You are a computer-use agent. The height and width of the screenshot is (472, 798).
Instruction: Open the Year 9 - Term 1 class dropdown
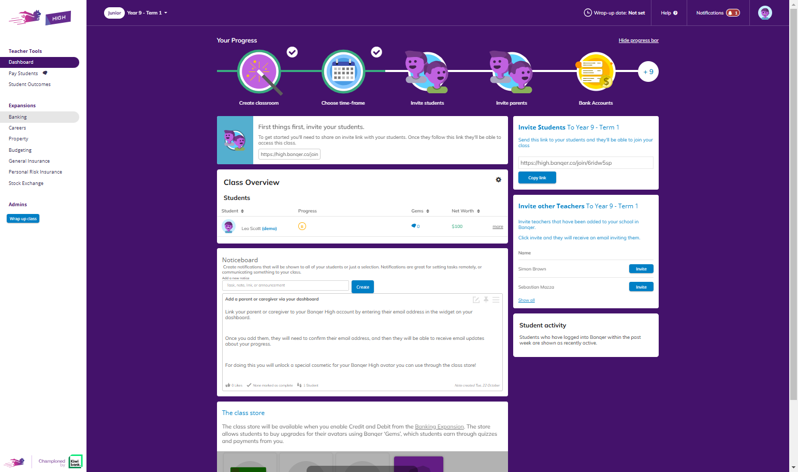147,13
